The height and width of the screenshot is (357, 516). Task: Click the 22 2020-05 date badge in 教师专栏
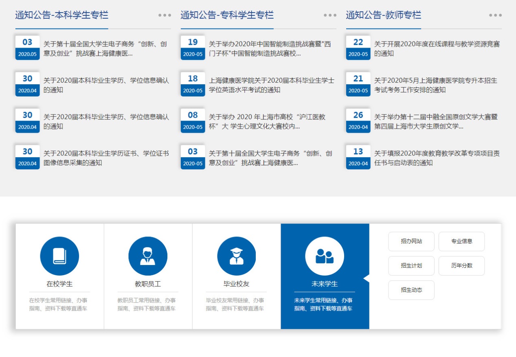(358, 48)
